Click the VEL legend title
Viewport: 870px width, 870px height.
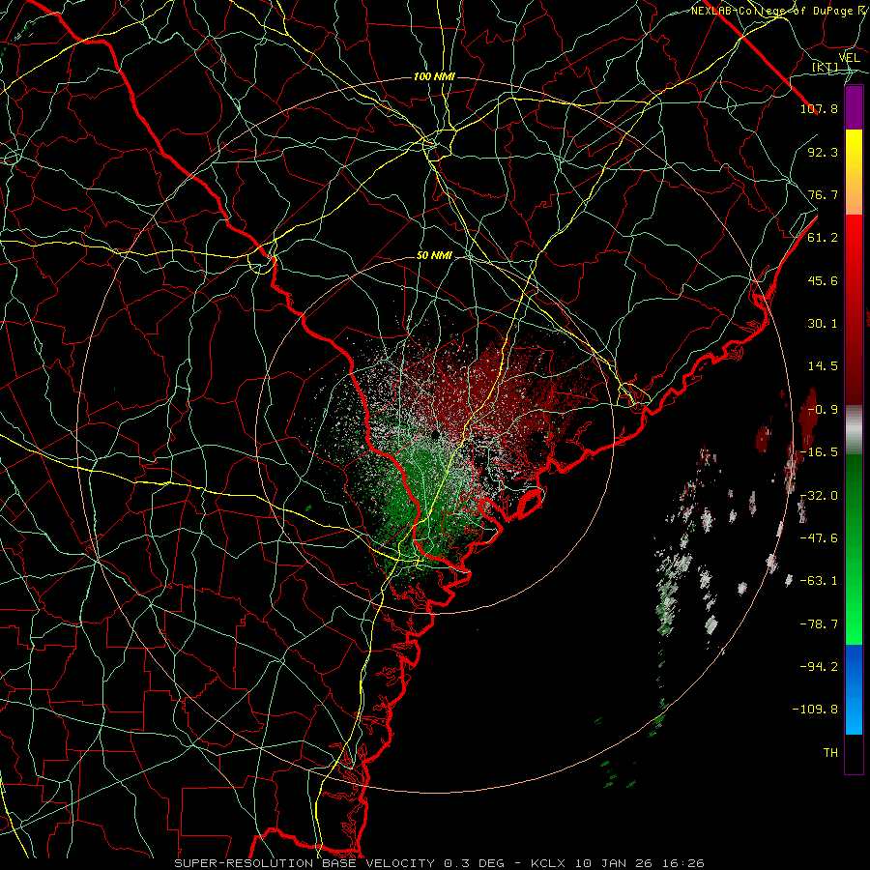[849, 58]
